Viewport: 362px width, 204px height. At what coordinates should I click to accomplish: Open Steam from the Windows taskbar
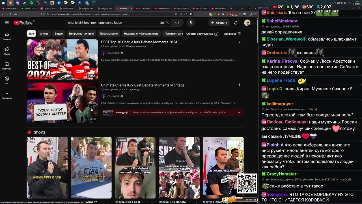pyautogui.click(x=24, y=3)
